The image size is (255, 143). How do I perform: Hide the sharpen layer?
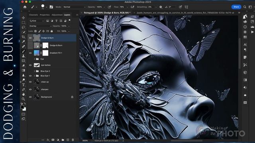click(x=30, y=89)
